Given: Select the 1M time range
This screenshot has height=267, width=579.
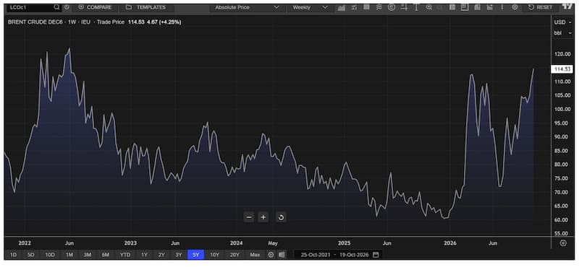Looking at the screenshot, I should point(69,255).
